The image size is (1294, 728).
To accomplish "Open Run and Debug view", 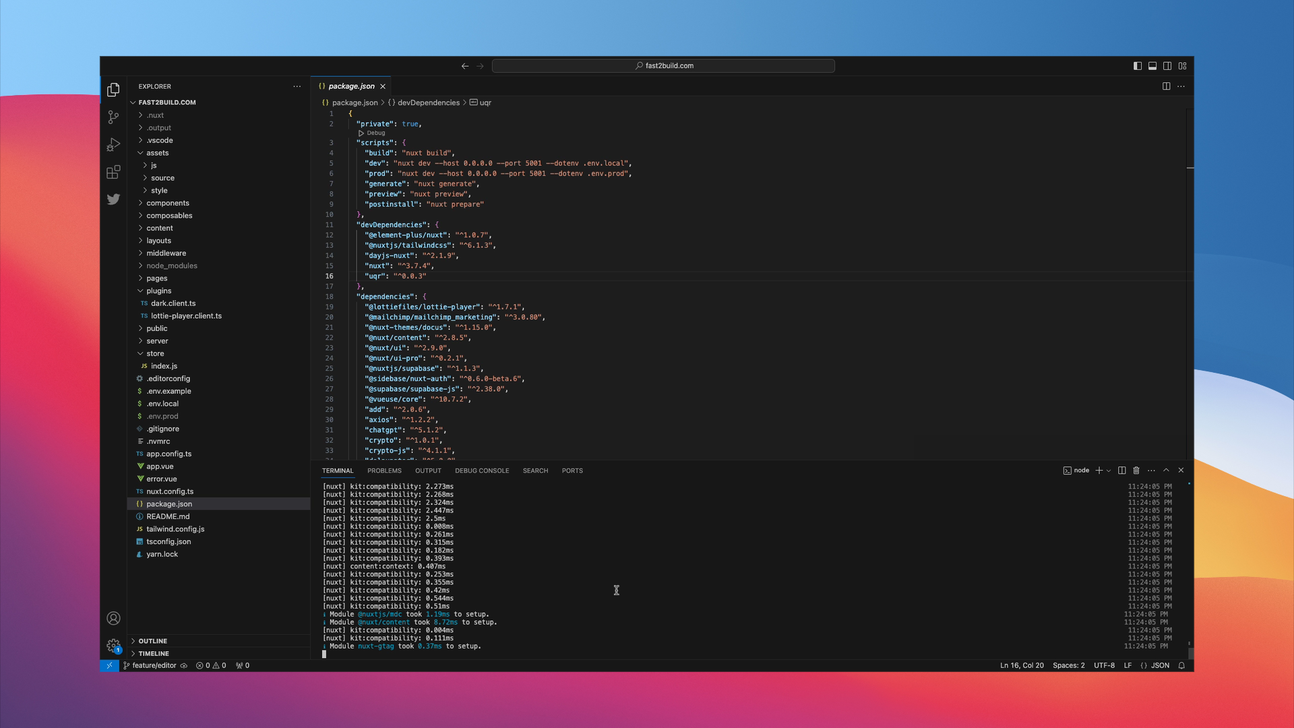I will click(113, 145).
